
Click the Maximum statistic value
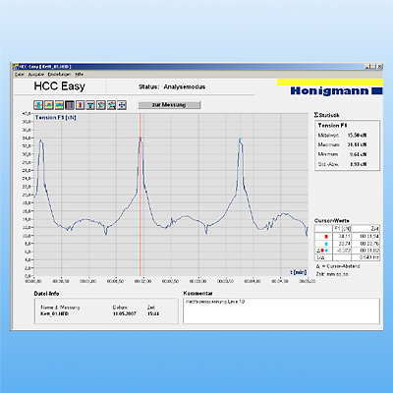point(357,144)
